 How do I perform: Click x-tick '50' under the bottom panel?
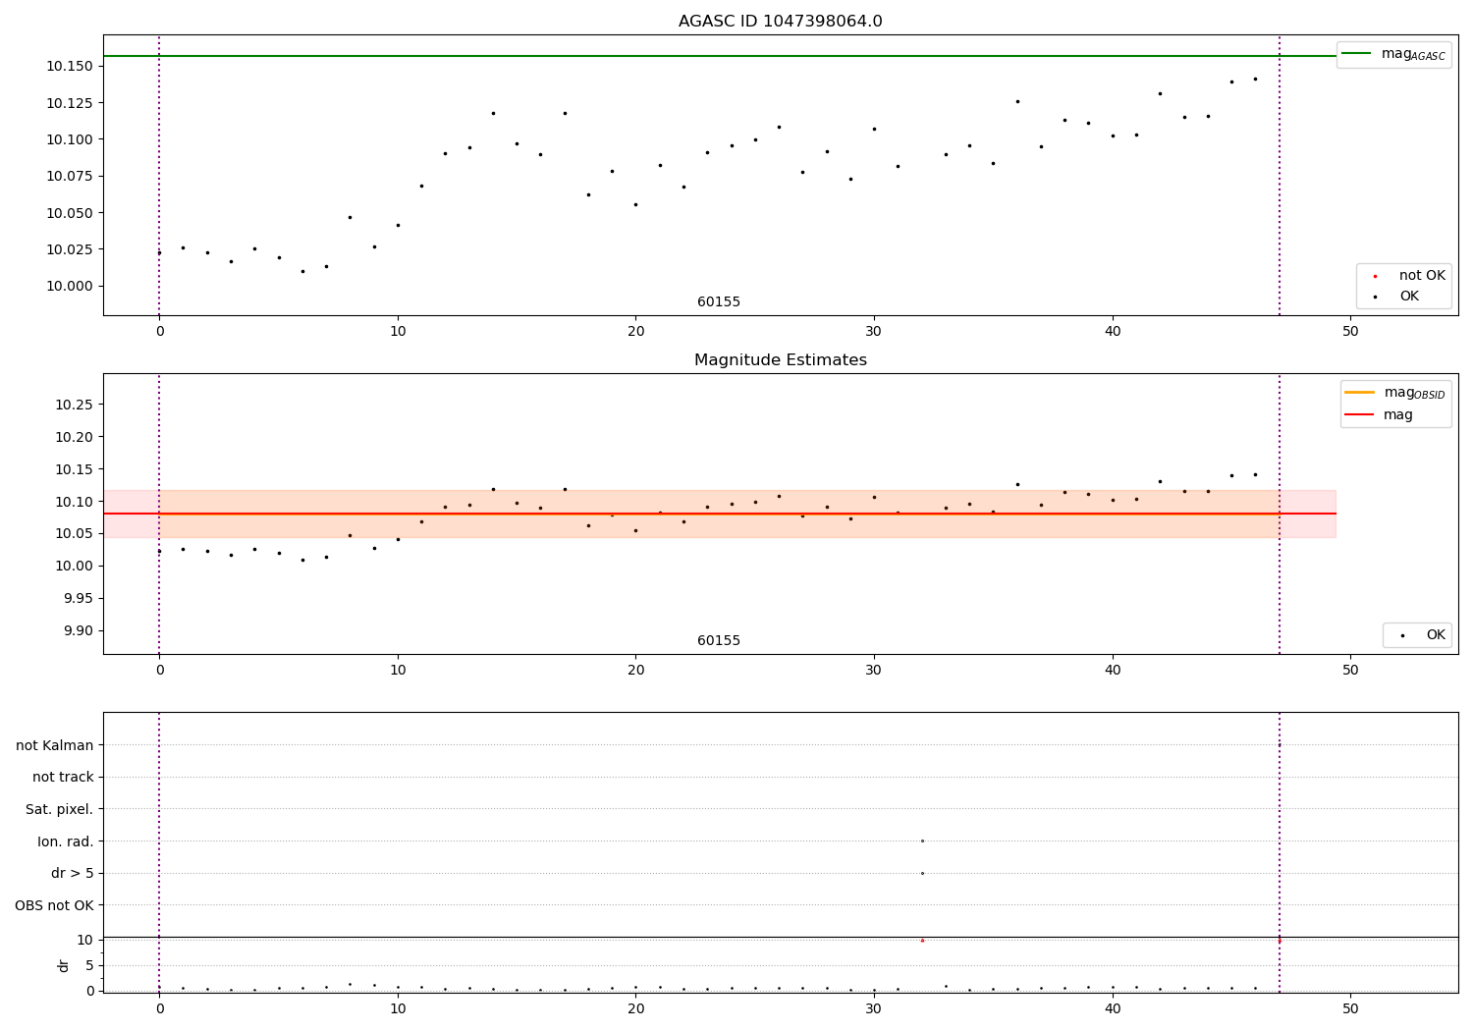click(x=1350, y=1009)
